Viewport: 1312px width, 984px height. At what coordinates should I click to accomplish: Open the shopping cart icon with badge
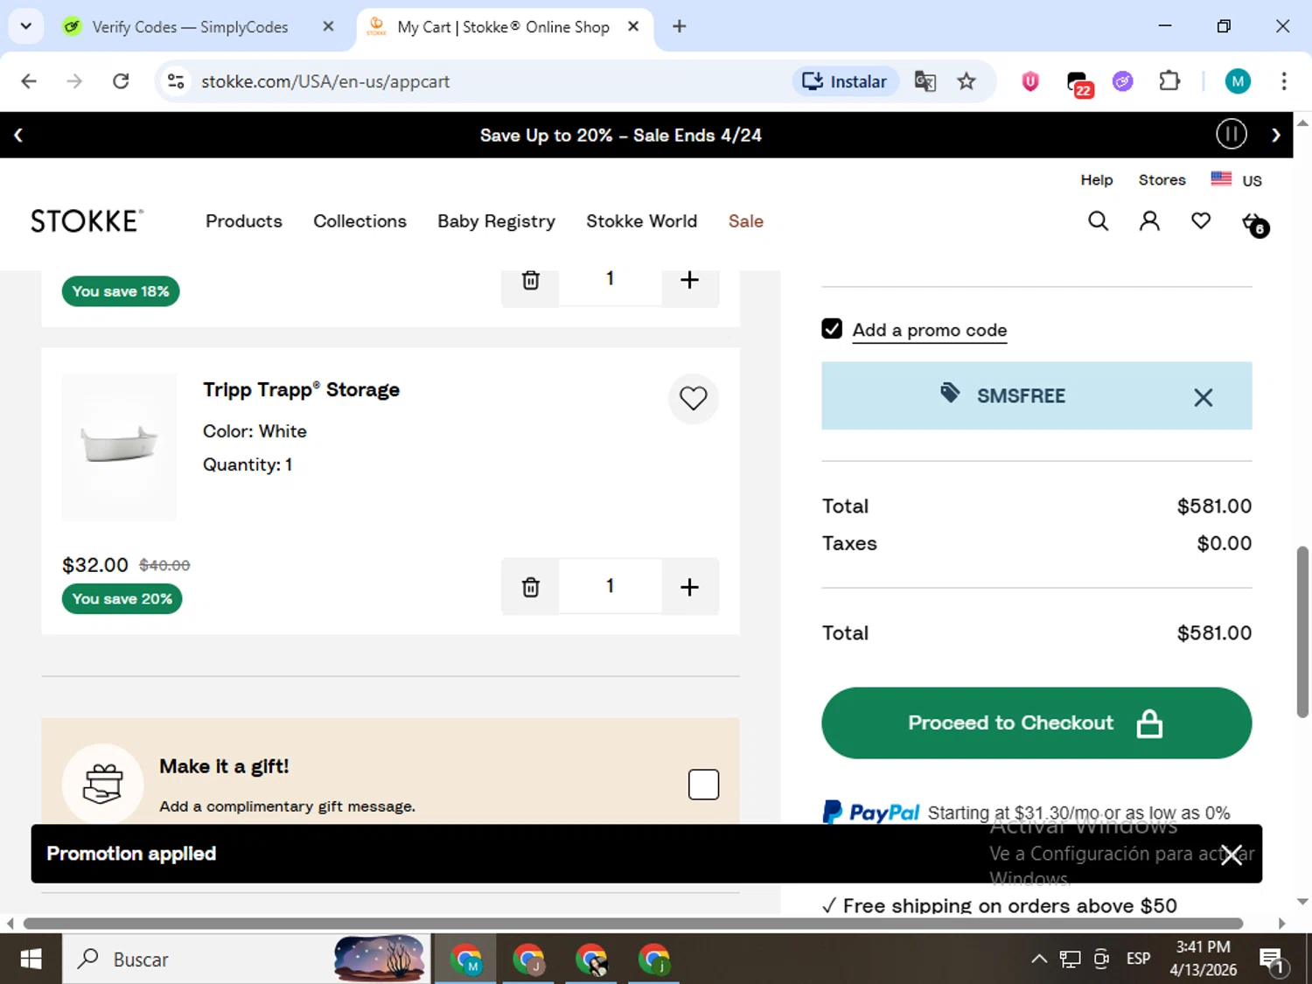(x=1254, y=223)
